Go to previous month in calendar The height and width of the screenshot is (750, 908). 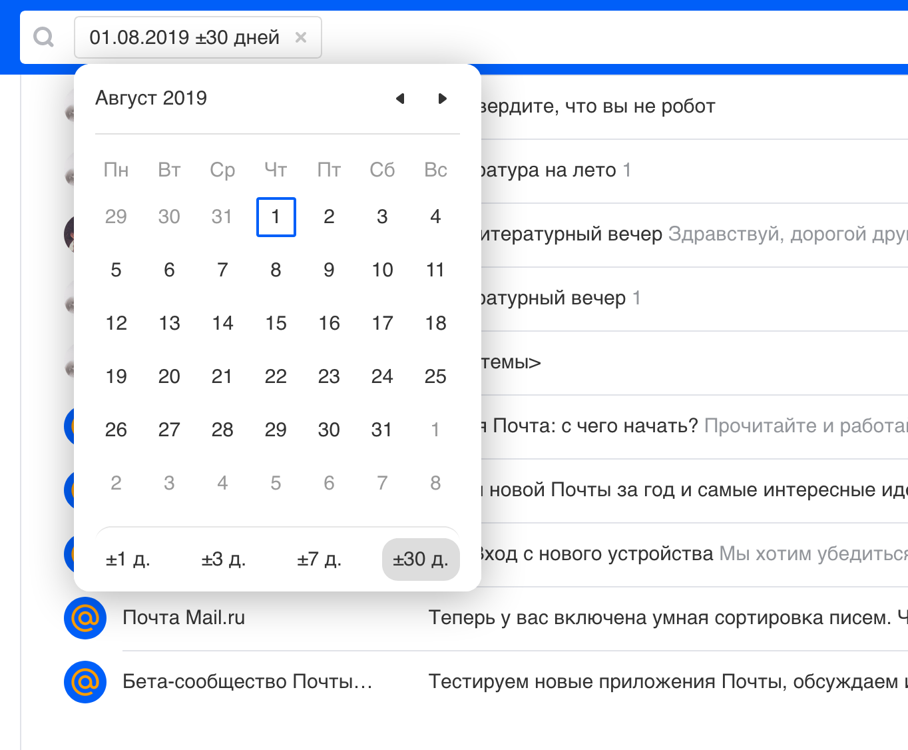coord(400,99)
